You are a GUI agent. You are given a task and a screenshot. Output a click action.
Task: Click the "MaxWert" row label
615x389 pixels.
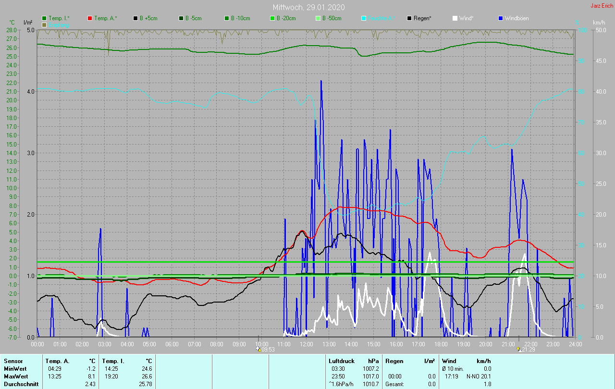[15, 377]
